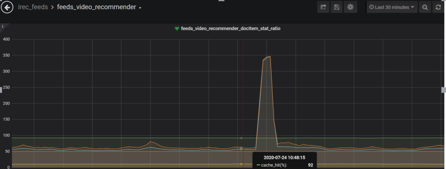Open the irec_feeds folder breadcrumb
This screenshot has width=446, height=169.
click(x=33, y=7)
